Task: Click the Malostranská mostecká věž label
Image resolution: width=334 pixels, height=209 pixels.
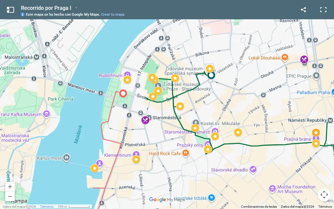Action: pyautogui.click(x=15, y=138)
